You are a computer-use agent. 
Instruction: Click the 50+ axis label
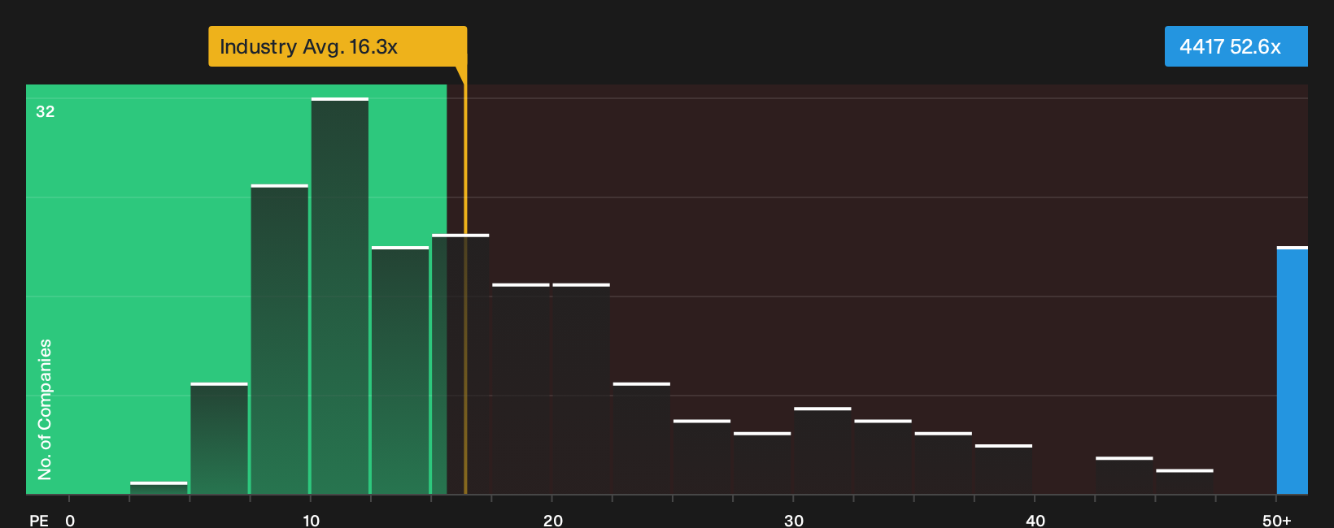pyautogui.click(x=1276, y=520)
